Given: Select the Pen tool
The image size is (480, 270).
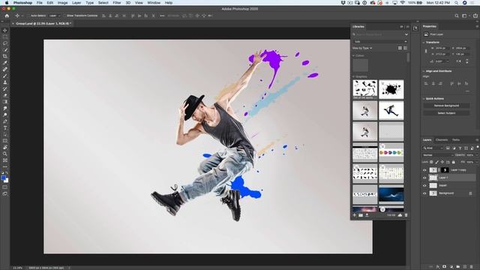Looking at the screenshot, I should pyautogui.click(x=5, y=121).
